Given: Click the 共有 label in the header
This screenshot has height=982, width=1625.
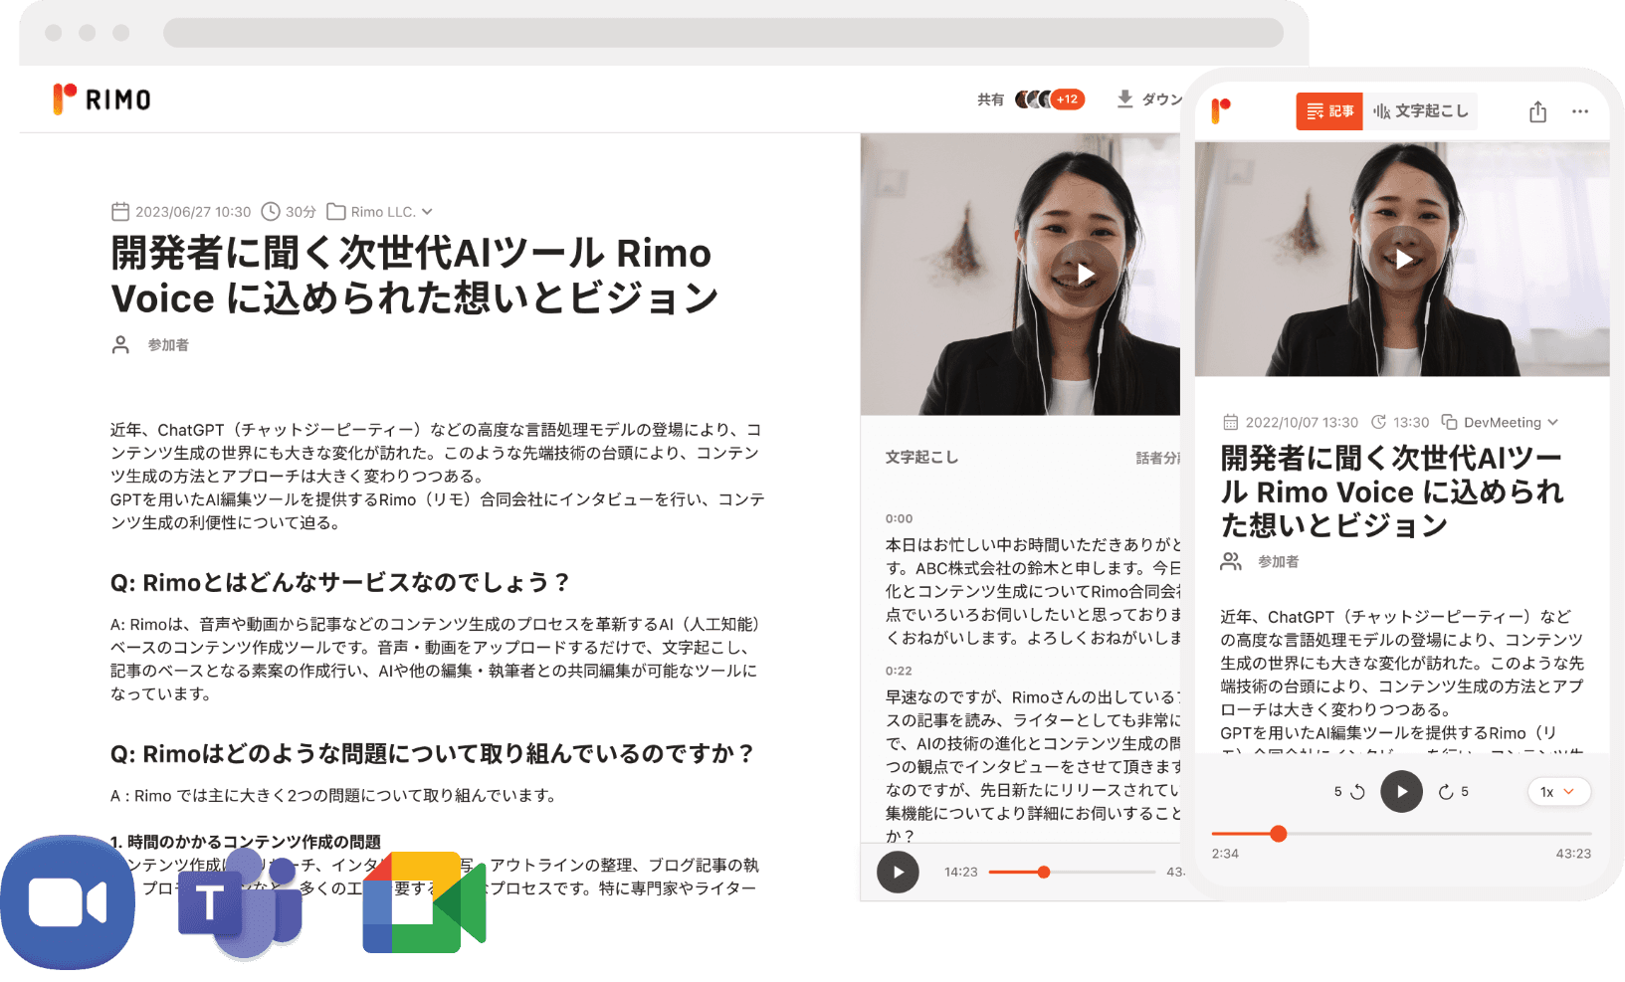Looking at the screenshot, I should pyautogui.click(x=990, y=99).
